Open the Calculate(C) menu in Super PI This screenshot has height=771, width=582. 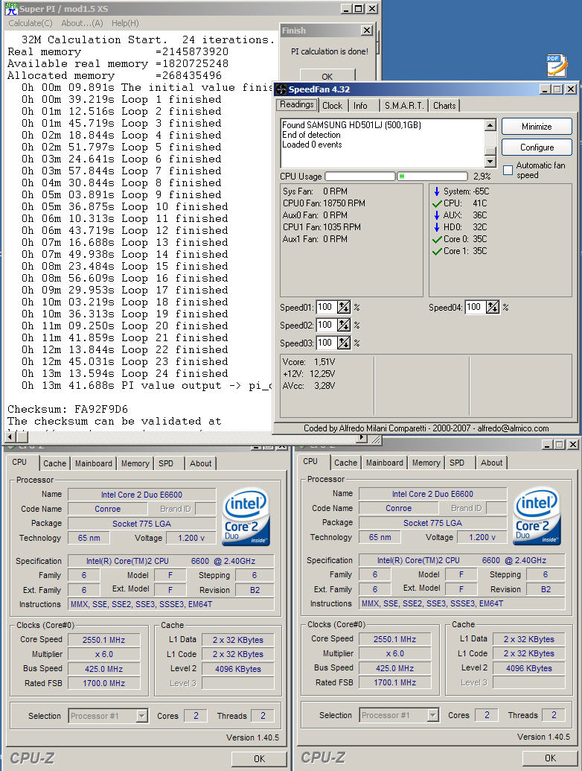point(30,23)
